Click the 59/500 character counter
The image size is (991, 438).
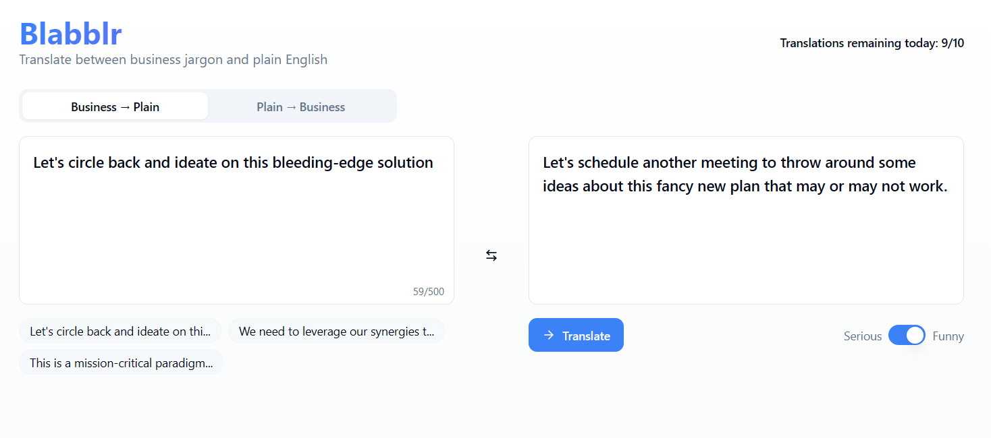(429, 292)
